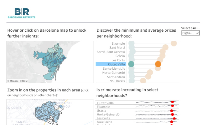This screenshot has width=203, height=125.
Task: Click the teal minimum price dot for Ciutat Vella
Action: (131, 64)
